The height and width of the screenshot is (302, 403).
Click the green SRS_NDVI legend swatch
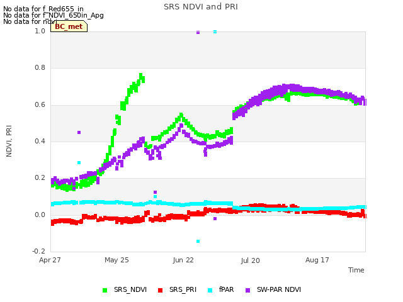tap(105, 290)
